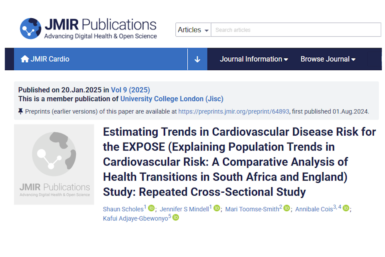Click the pin icon beside Preprints note
This screenshot has height=257, width=385.
[20, 111]
